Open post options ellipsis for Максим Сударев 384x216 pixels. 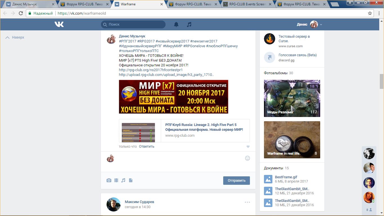(x=247, y=202)
